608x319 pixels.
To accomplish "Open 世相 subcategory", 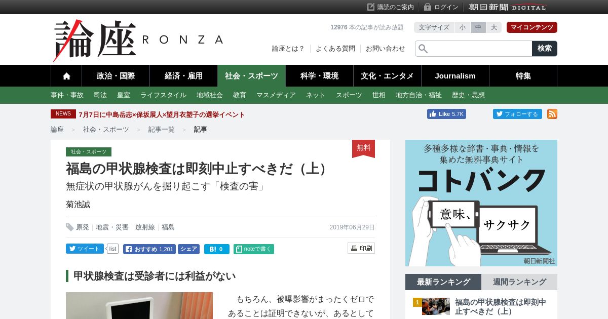I will pos(379,95).
